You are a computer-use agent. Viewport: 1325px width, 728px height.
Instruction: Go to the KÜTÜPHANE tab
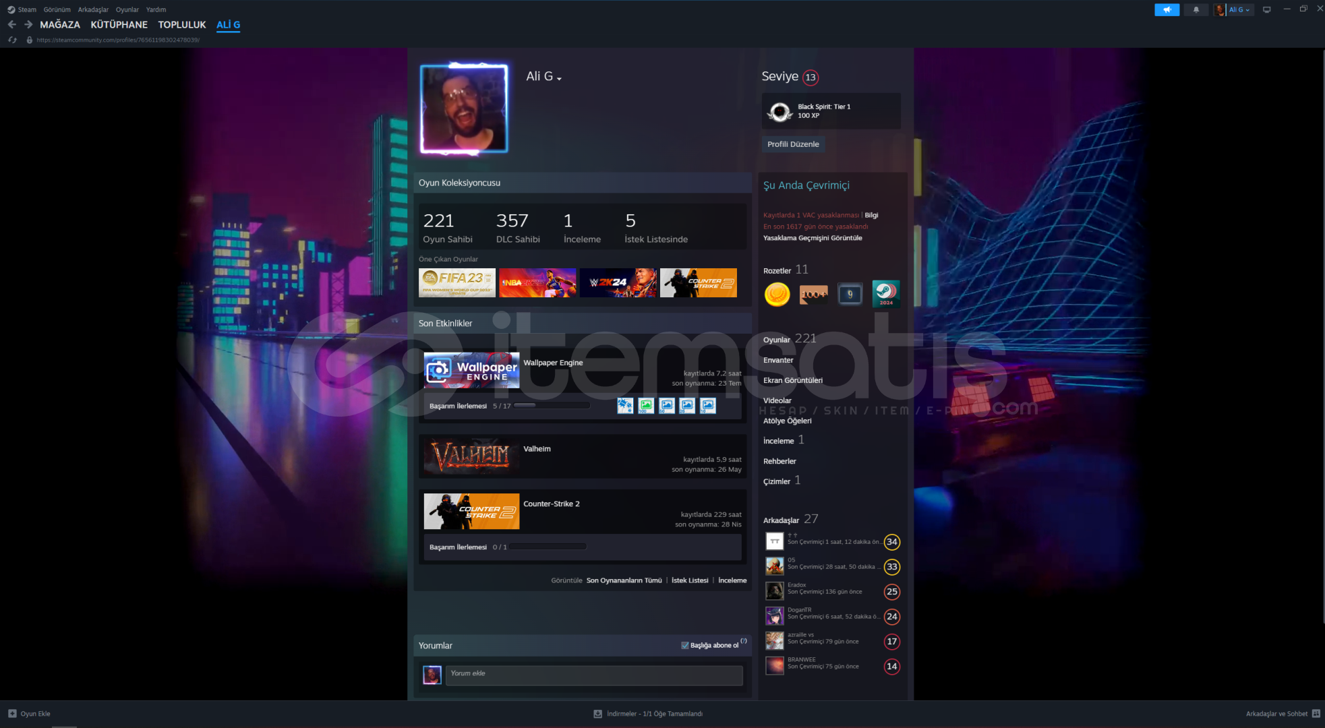click(x=119, y=24)
